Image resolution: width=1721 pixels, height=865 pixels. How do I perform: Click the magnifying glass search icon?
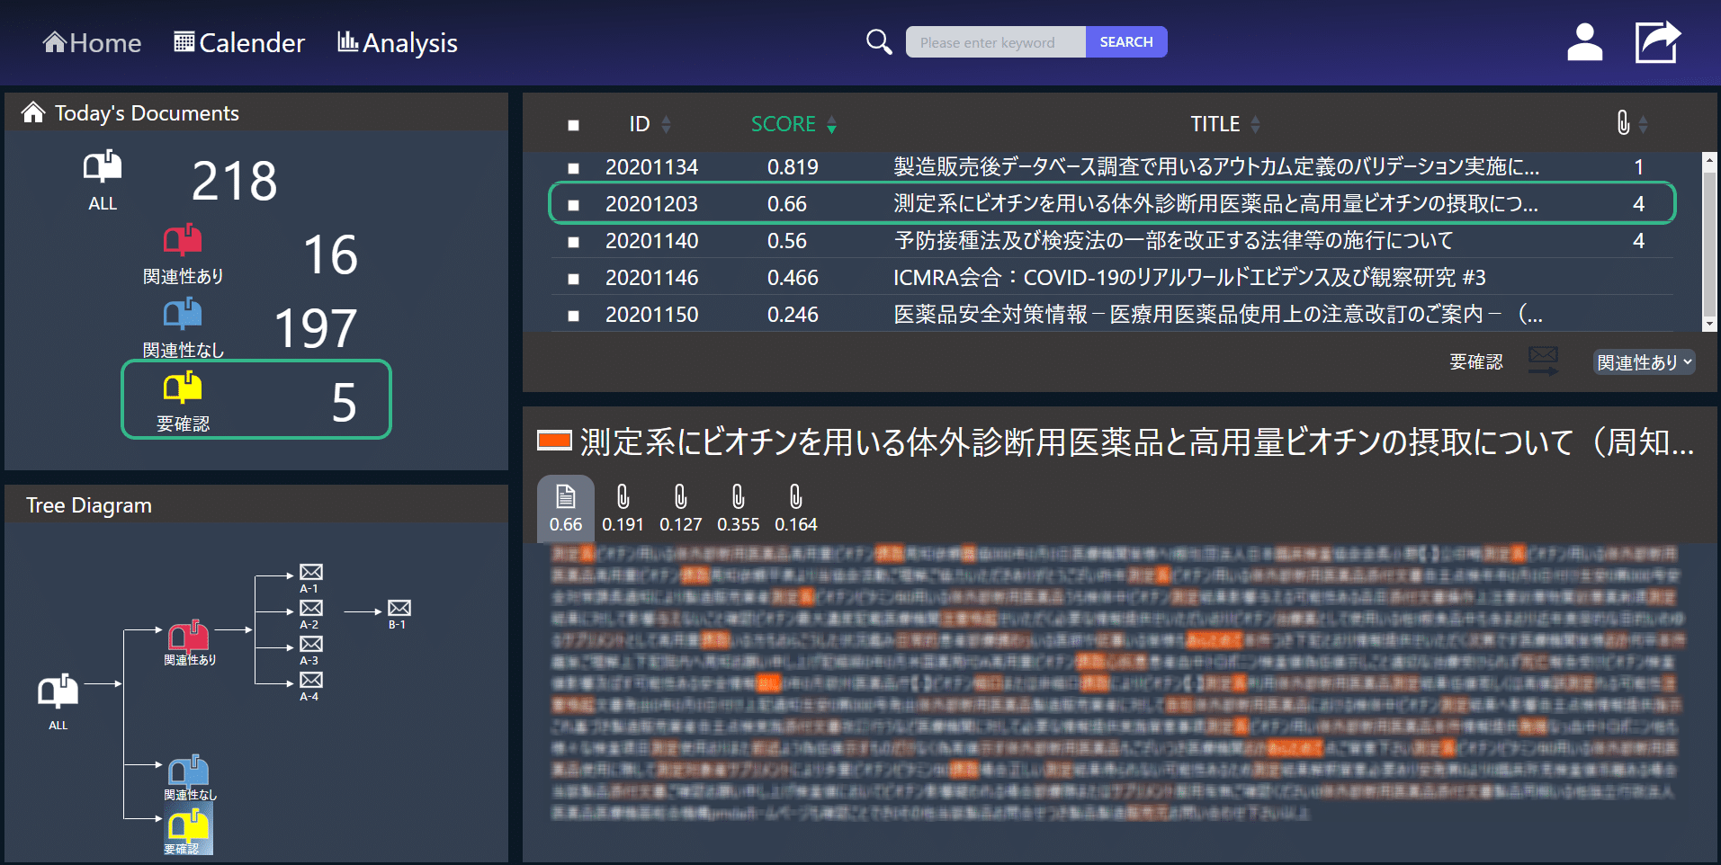[879, 42]
